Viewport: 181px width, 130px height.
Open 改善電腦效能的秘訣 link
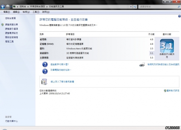click(x=61, y=70)
